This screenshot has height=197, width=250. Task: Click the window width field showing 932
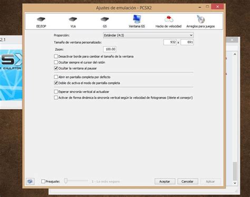[x=170, y=42]
